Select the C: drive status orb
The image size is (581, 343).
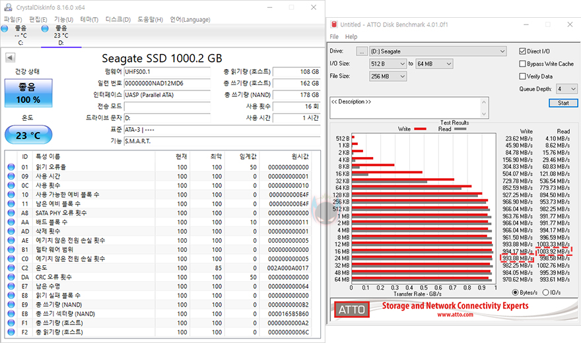5,28
